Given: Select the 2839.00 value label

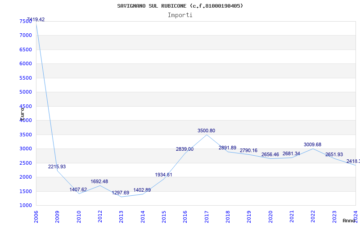Looking at the screenshot, I should pyautogui.click(x=184, y=149).
